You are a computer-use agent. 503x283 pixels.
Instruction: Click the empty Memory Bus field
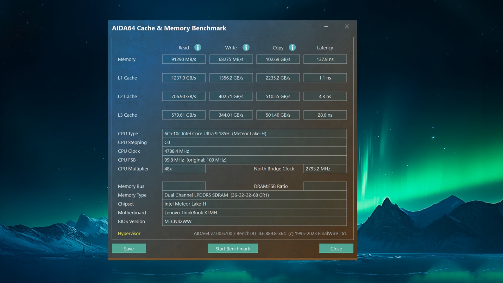tap(184, 186)
